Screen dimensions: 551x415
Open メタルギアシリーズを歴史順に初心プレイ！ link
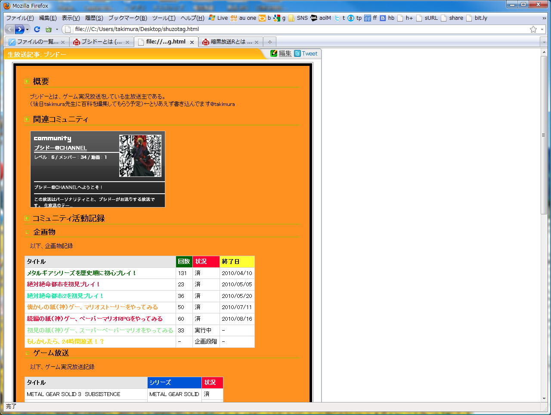(81, 273)
